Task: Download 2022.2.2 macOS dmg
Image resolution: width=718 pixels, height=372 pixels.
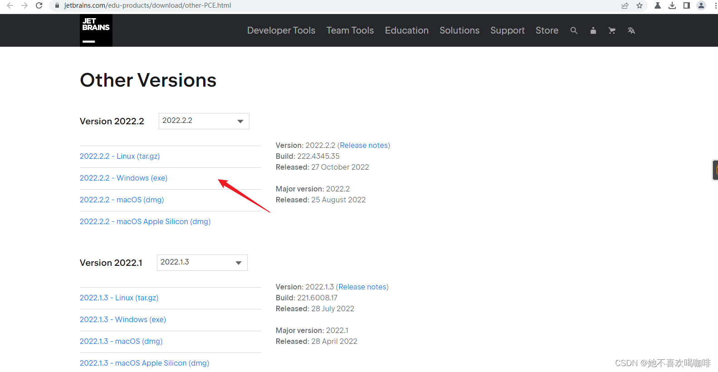Action: (122, 200)
